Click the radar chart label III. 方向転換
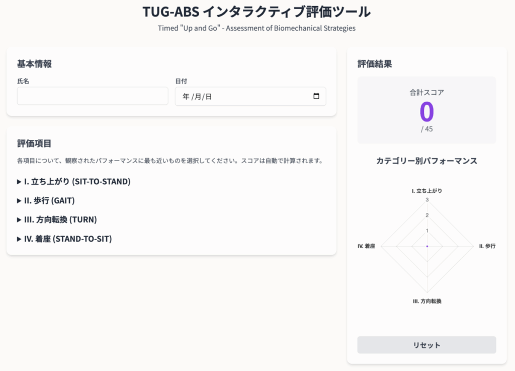Viewport: 515px width, 371px height. (x=427, y=301)
